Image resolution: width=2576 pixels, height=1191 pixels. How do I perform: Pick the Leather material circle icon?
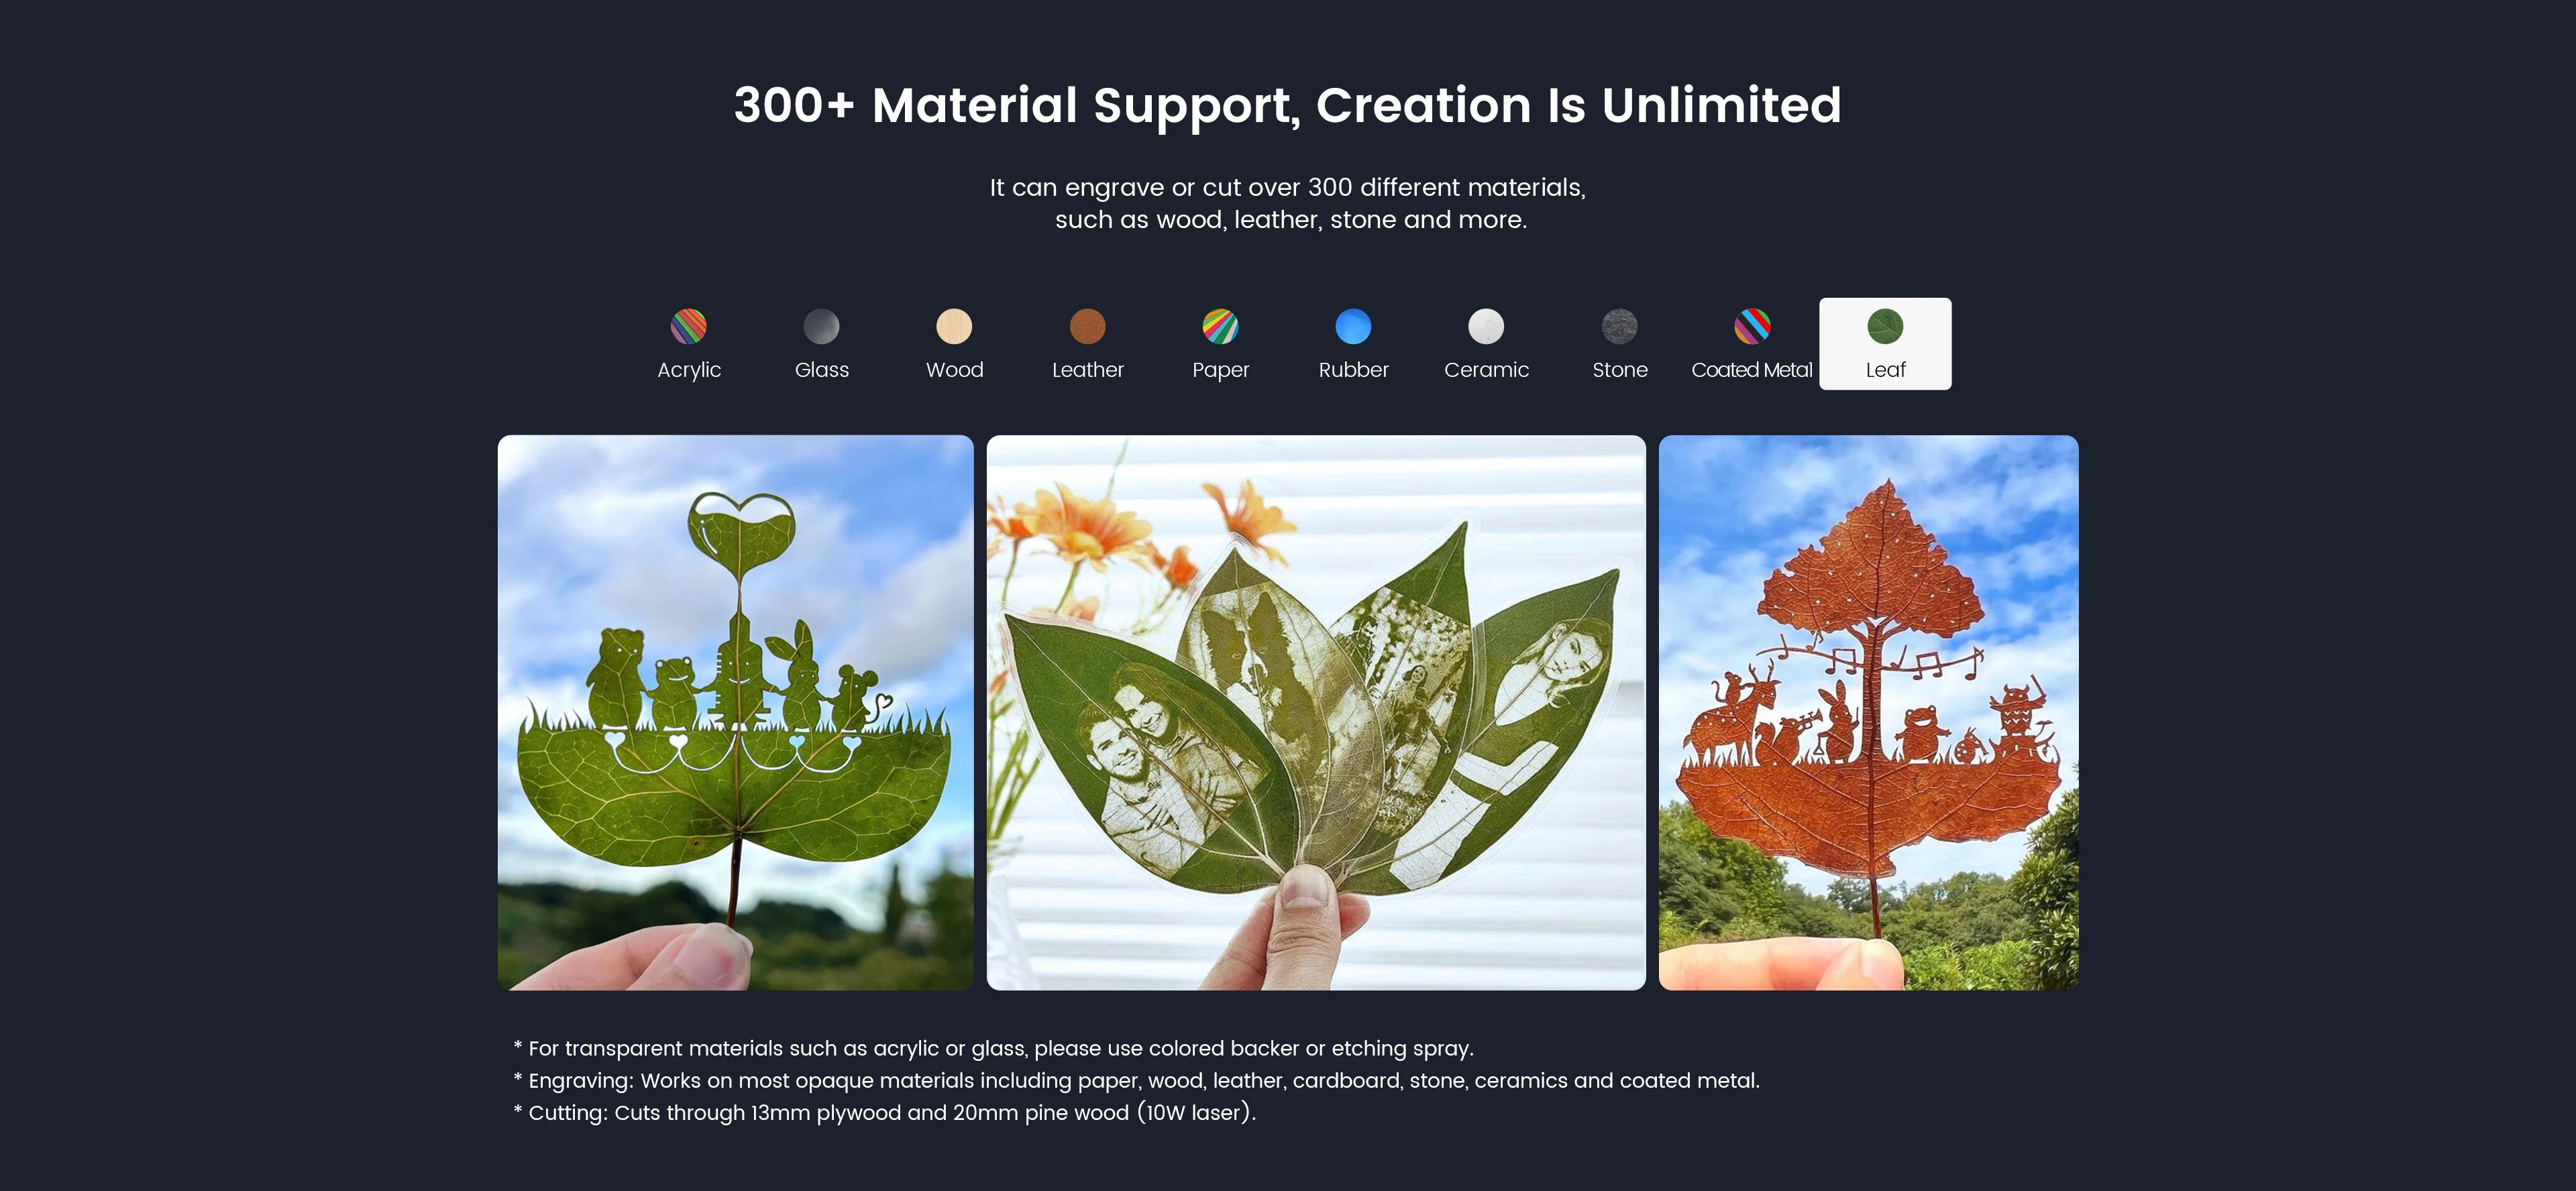tap(1088, 326)
